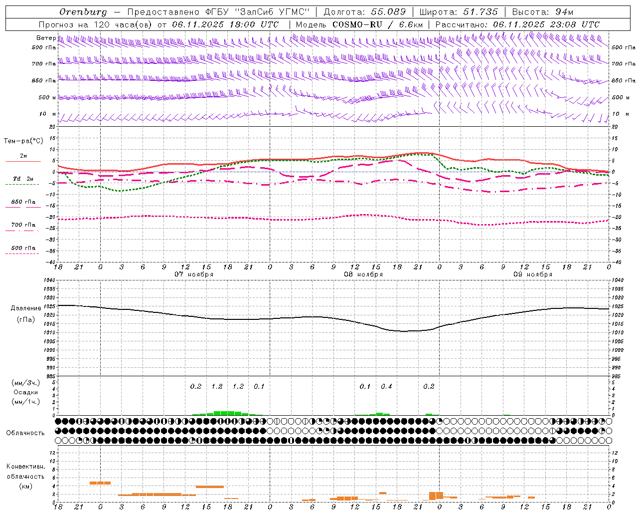Click the dotted pink 500 гПа legend line

23,254
